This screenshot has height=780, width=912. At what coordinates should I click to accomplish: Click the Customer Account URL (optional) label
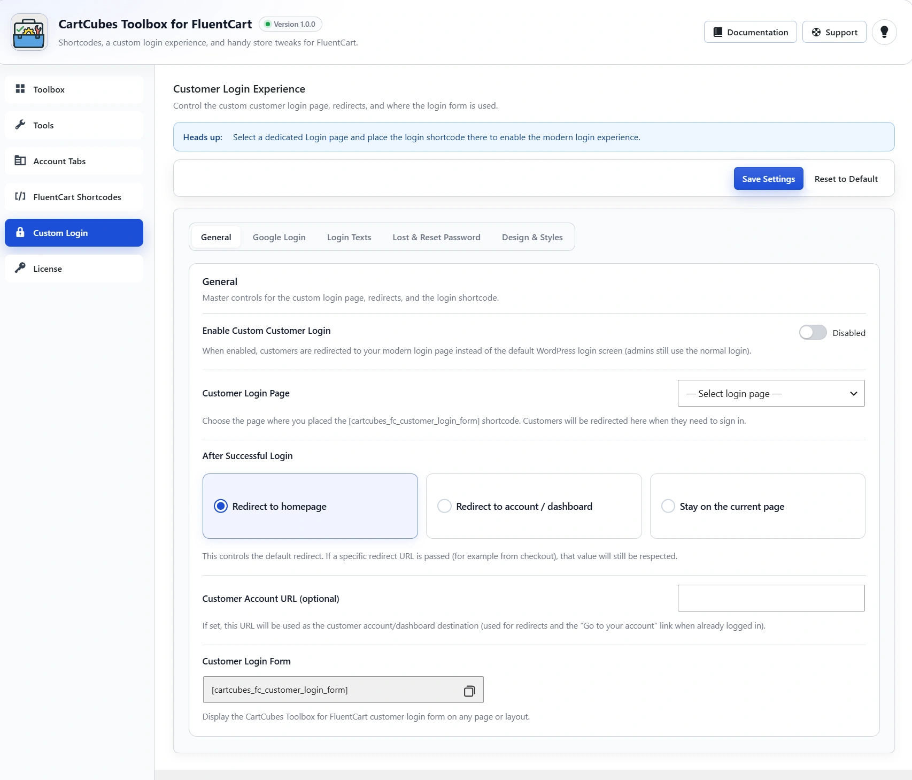coord(270,599)
